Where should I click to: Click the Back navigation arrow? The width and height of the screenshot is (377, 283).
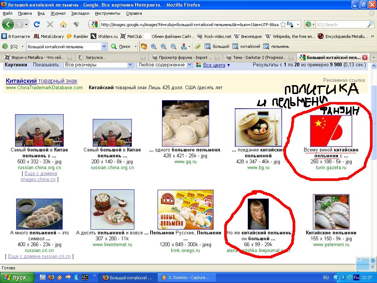[x=8, y=24]
